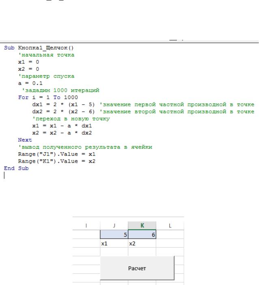
Task: Click the comment 'начальная точка
Action: click(x=46, y=55)
